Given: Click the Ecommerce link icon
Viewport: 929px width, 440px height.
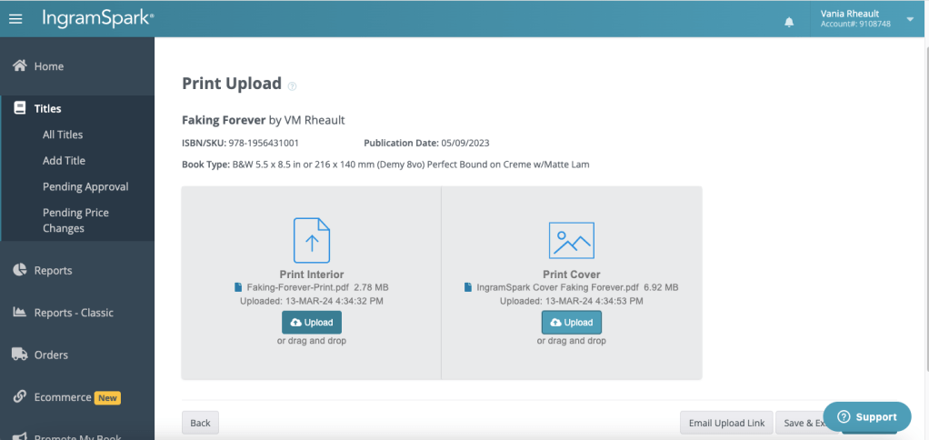Looking at the screenshot, I should click(18, 397).
